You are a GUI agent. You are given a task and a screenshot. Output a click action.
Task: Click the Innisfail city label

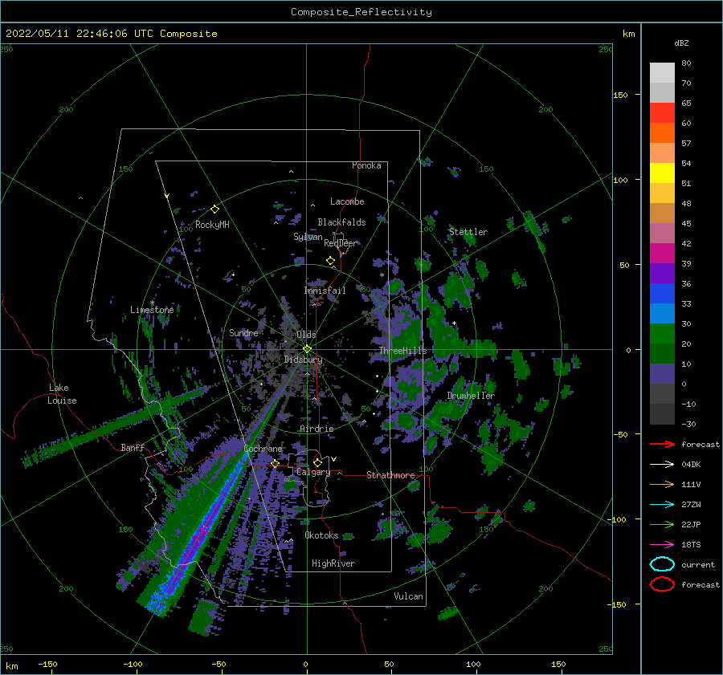(x=325, y=291)
